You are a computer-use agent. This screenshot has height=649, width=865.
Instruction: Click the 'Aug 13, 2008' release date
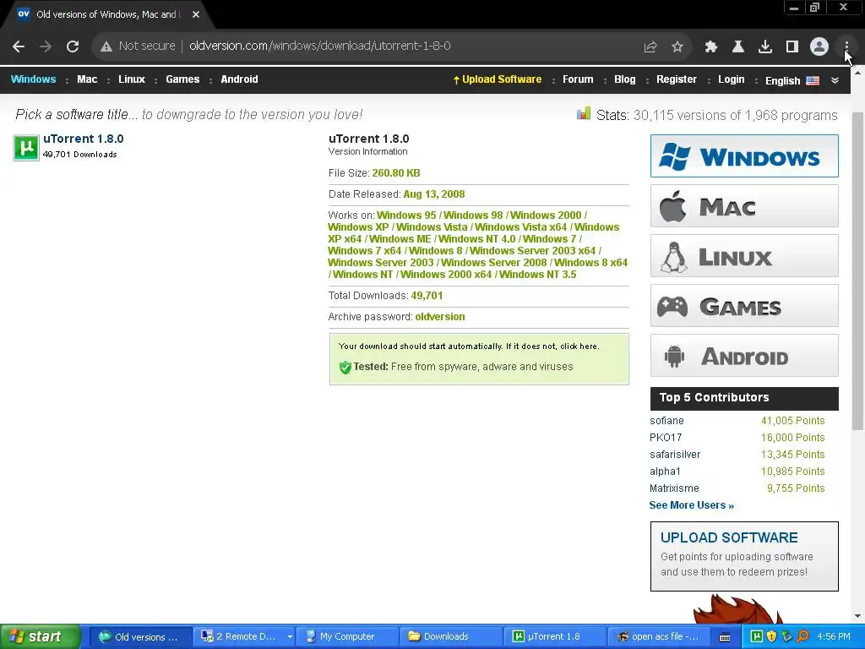tap(433, 194)
